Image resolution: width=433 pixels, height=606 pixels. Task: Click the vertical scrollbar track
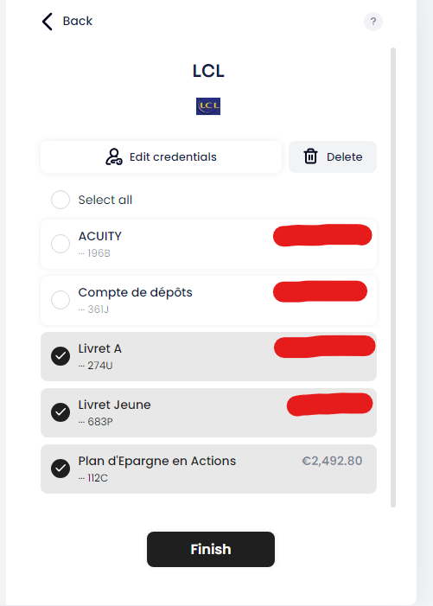point(393,277)
